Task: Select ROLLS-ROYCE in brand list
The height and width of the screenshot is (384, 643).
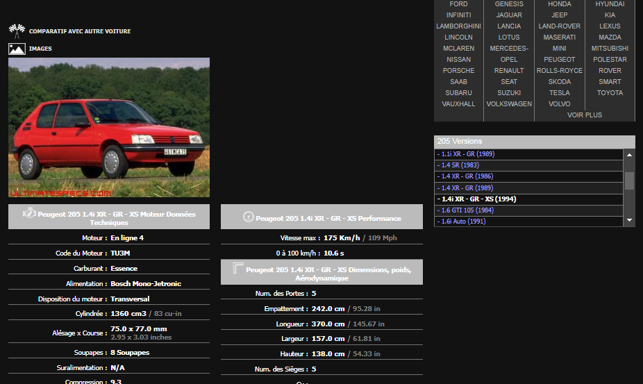Action: point(560,71)
